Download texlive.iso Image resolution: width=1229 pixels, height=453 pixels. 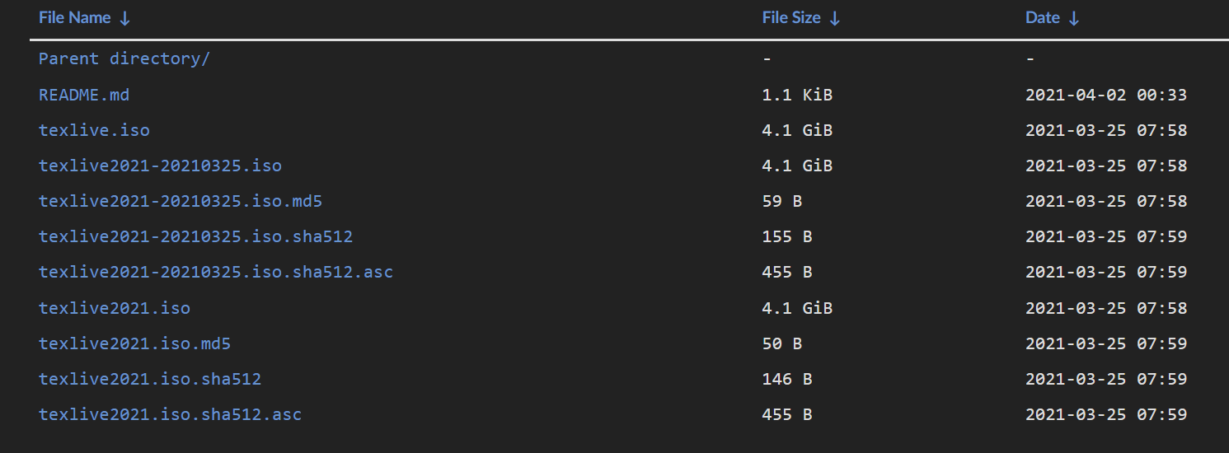click(94, 130)
